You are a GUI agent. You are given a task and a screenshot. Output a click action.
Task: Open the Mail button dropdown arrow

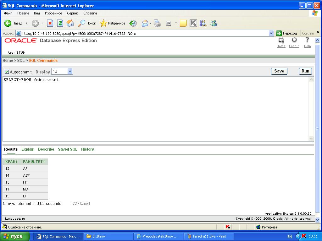(x=150, y=23)
